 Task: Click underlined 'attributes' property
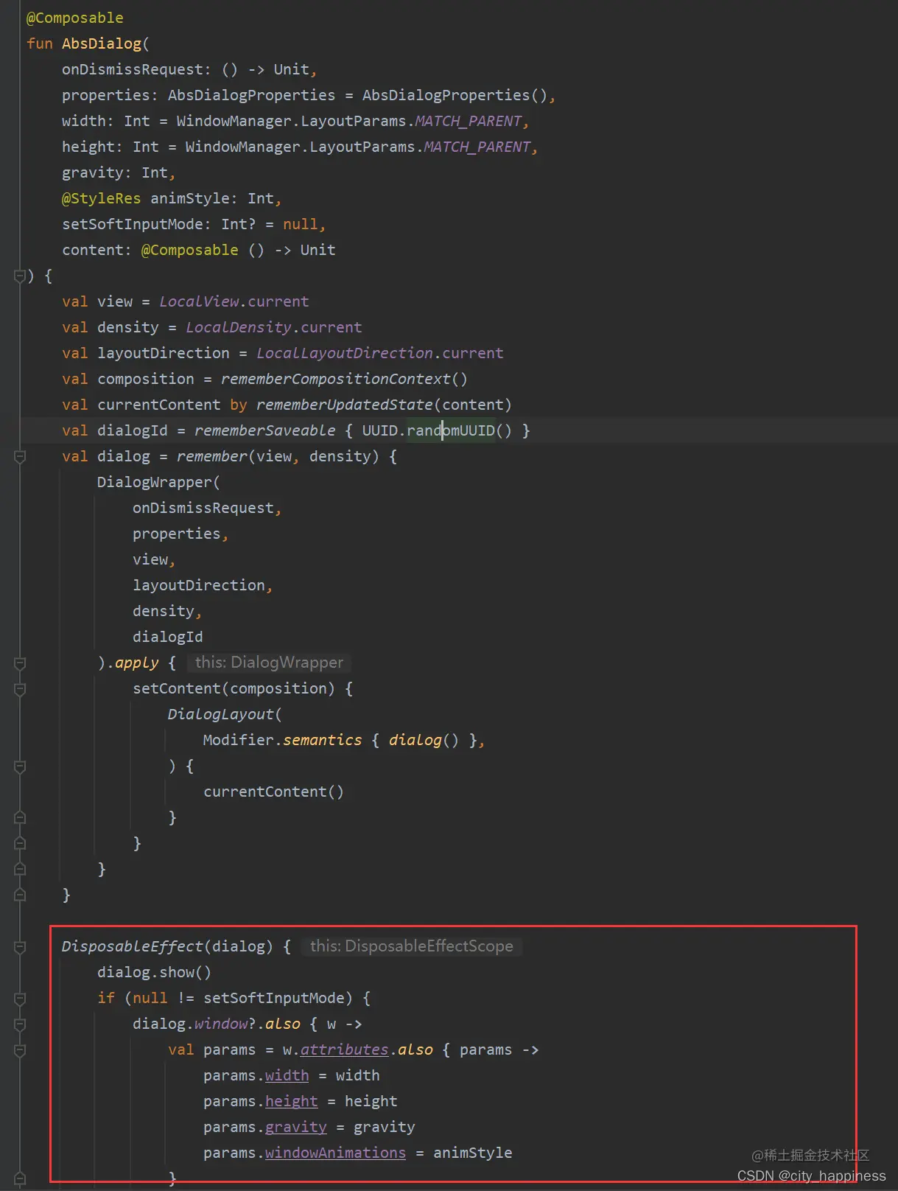(345, 1049)
